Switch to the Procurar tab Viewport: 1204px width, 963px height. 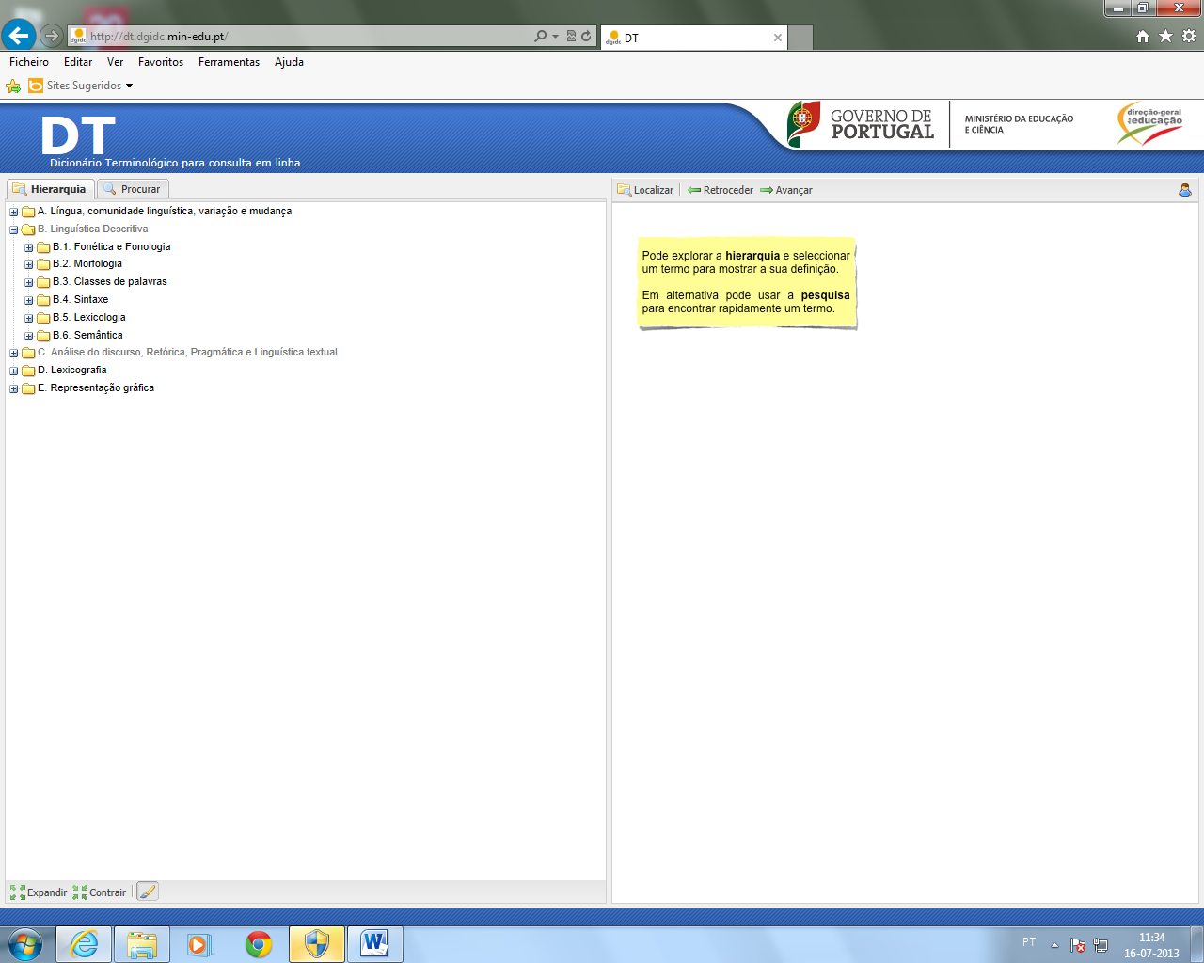click(133, 189)
